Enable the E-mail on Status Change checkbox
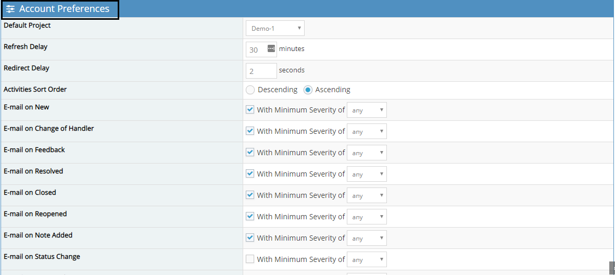This screenshot has height=275, width=615. click(x=250, y=259)
